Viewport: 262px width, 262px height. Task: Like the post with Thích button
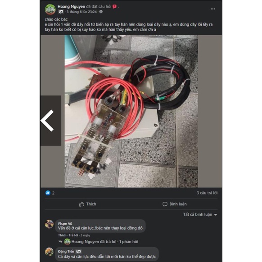[87, 204]
